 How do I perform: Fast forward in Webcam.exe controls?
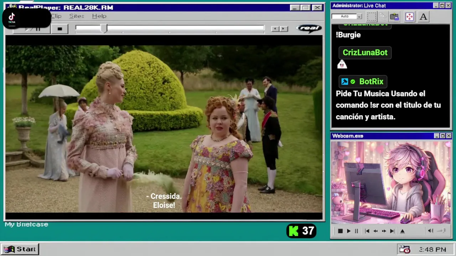[x=384, y=231]
